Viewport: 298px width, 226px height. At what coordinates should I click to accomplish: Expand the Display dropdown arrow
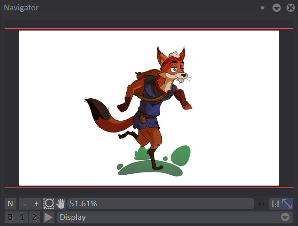(285, 217)
